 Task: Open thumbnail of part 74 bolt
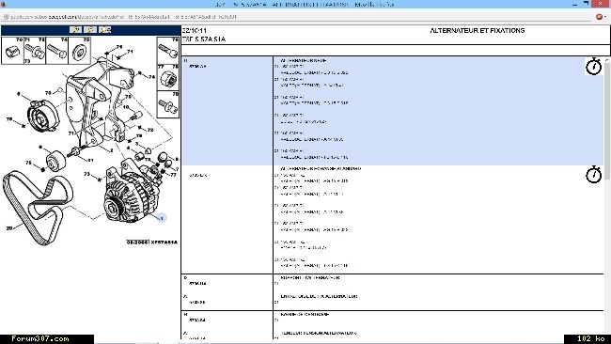pos(57,51)
